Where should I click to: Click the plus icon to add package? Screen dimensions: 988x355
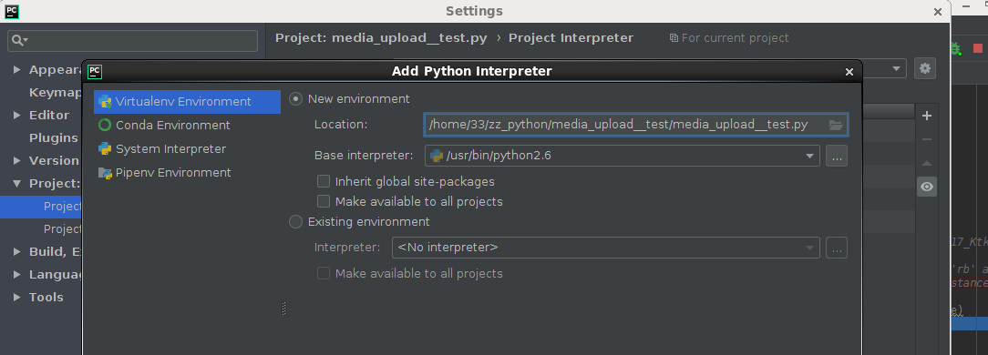926,116
